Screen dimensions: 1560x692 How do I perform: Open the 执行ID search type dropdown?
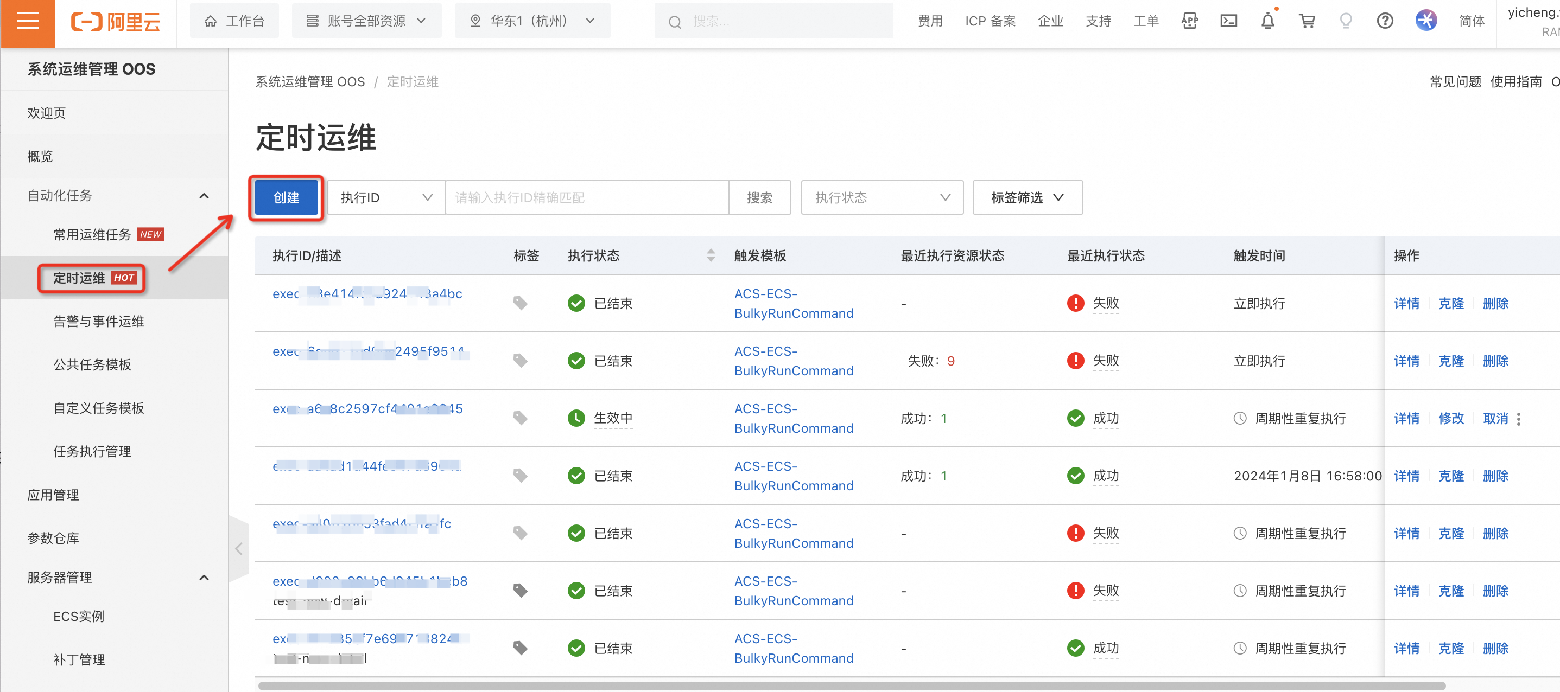pos(386,198)
